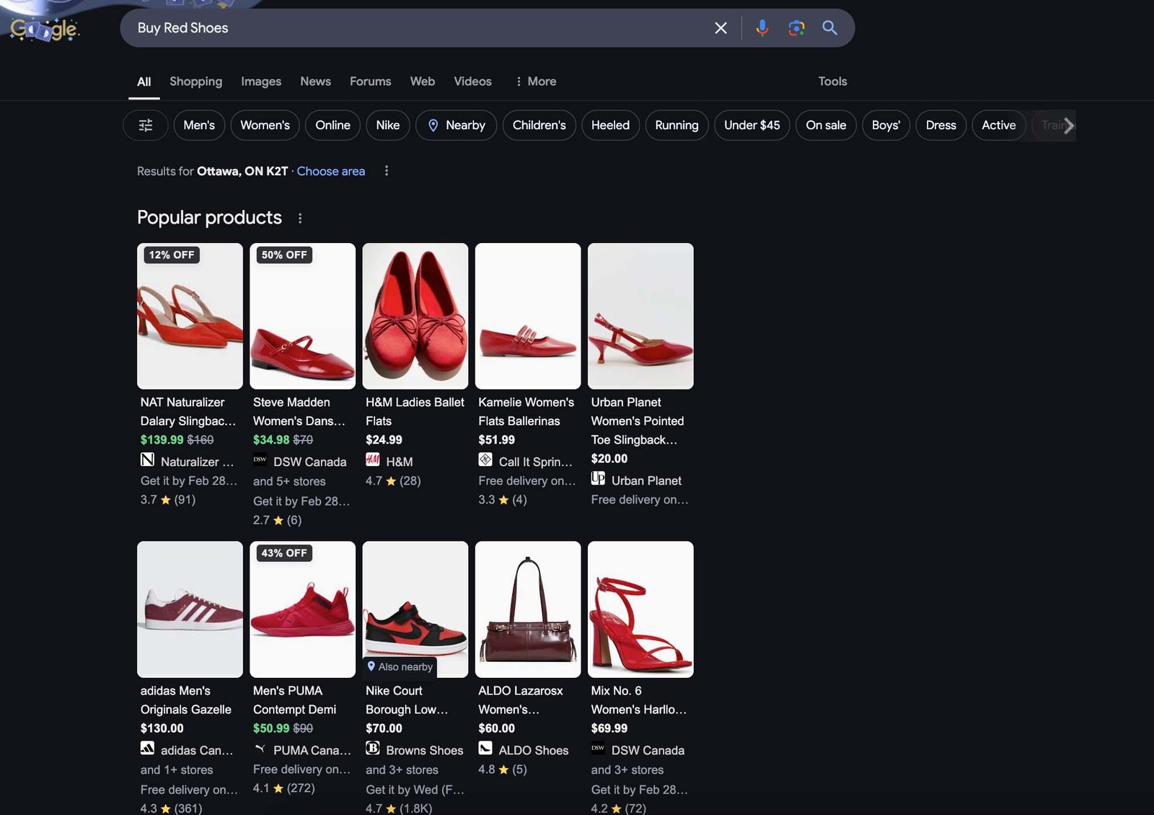The image size is (1154, 815).
Task: Click the Browns Shoes store logo icon
Action: pos(372,749)
